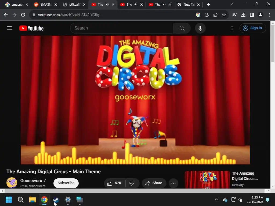The height and width of the screenshot is (206, 275).
Task: Click the main video player
Action: [x=135, y=100]
